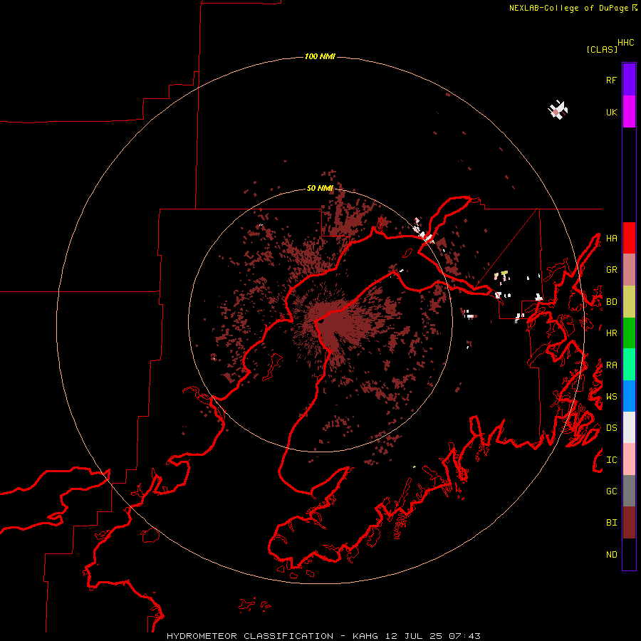Click the ND black legend swatch
Image resolution: width=641 pixels, height=641 pixels.
coord(629,554)
